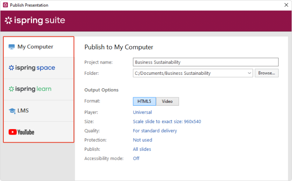Open the Universal player settings link

tap(142, 112)
